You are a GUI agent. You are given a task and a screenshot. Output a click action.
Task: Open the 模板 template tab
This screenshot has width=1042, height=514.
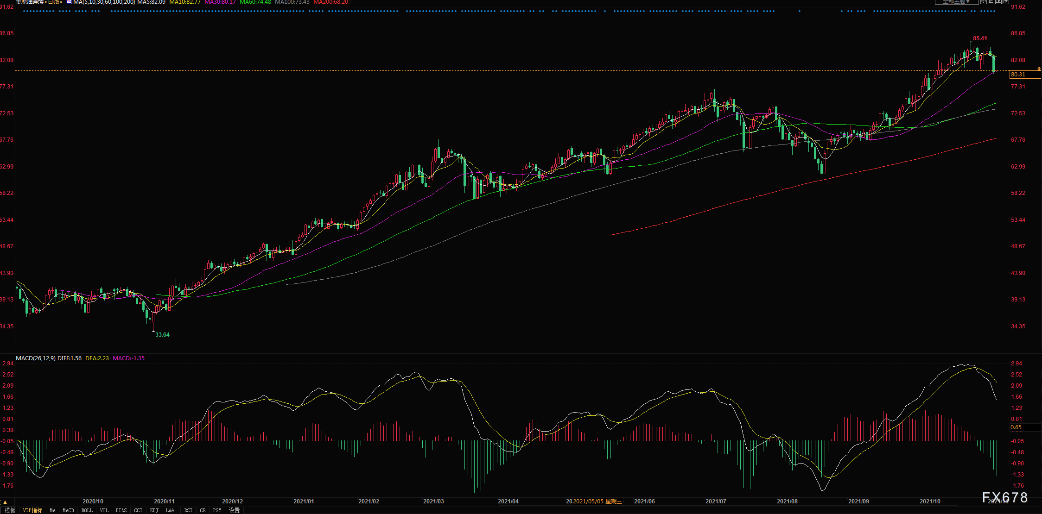(10, 510)
